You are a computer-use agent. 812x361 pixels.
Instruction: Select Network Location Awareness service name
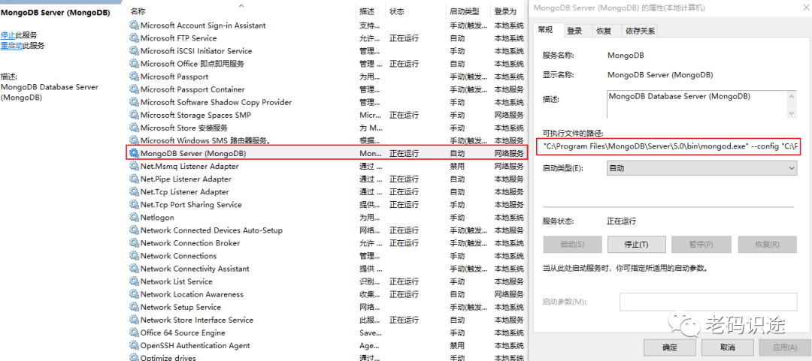(192, 294)
